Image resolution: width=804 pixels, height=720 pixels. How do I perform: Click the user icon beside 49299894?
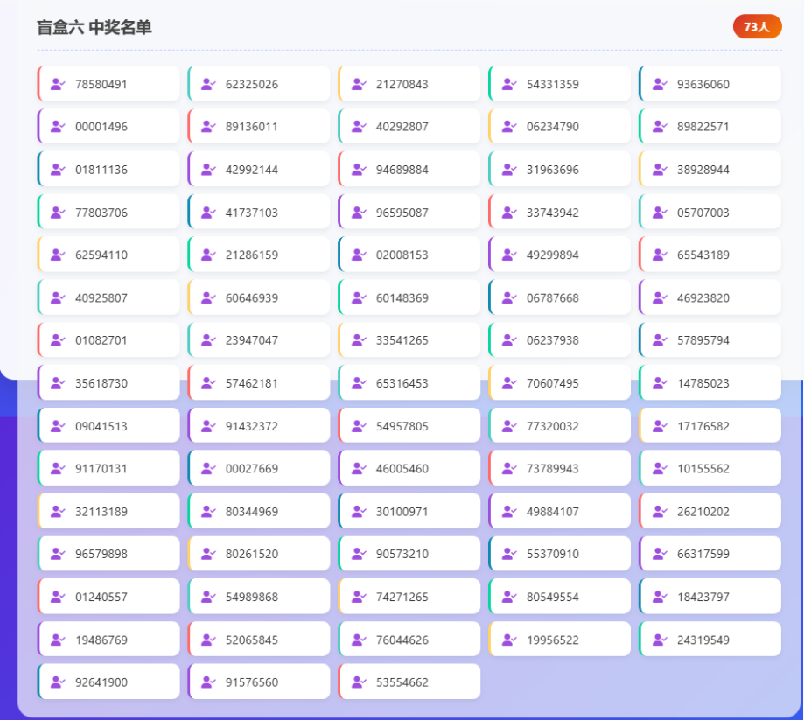click(x=508, y=255)
